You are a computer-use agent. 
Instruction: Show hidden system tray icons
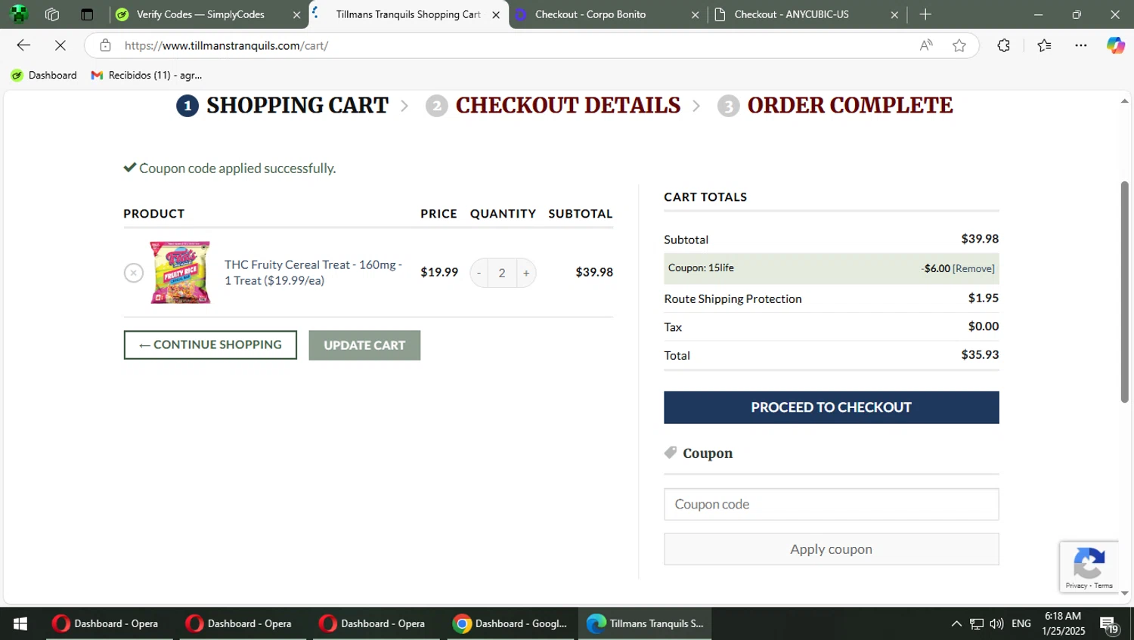pyautogui.click(x=956, y=623)
